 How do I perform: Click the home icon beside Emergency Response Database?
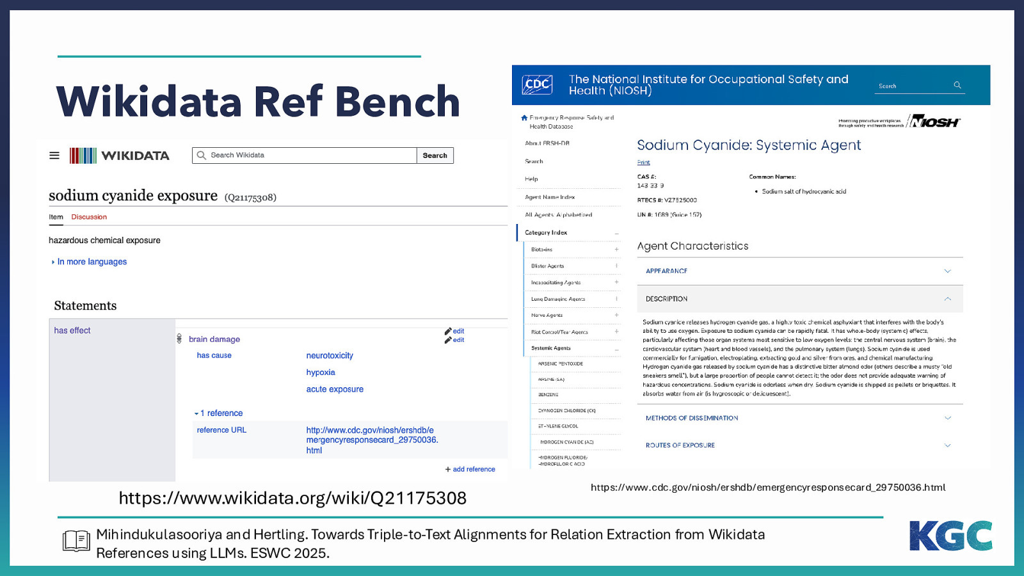pos(524,118)
